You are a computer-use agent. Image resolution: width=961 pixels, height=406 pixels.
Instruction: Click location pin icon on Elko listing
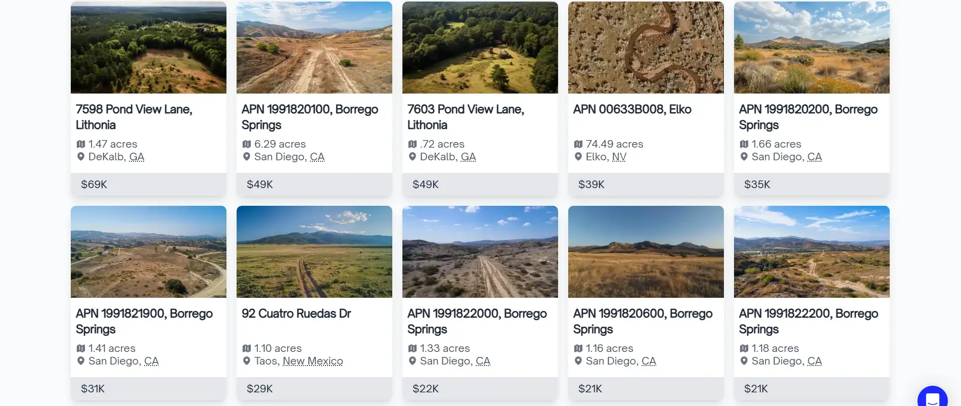click(578, 157)
